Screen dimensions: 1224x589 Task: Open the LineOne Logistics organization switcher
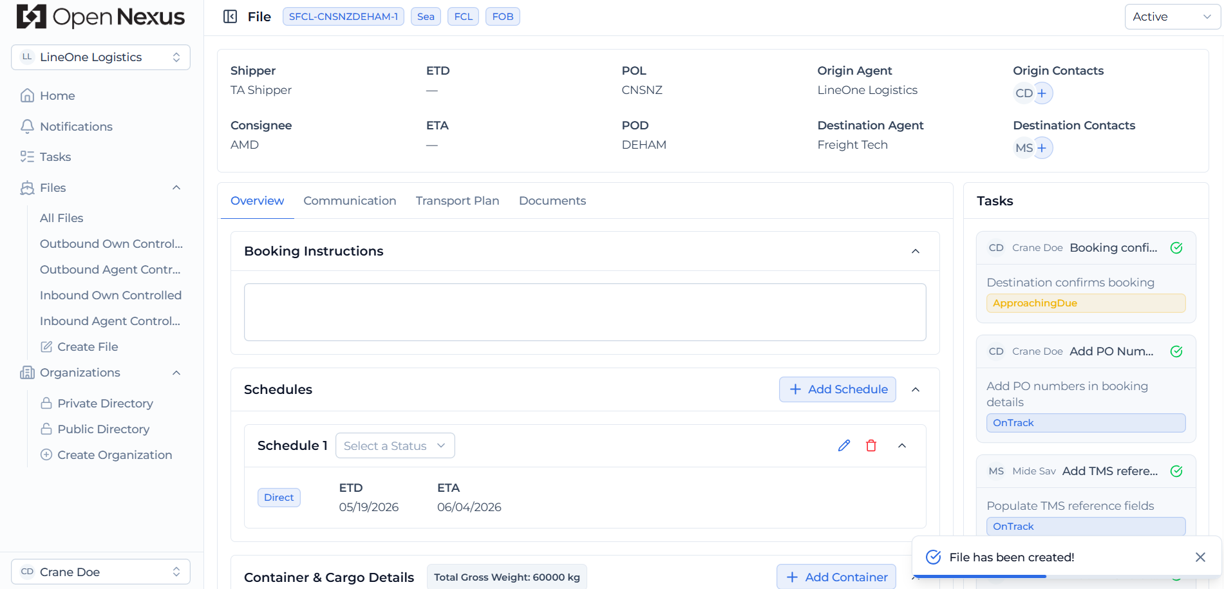[x=100, y=57]
